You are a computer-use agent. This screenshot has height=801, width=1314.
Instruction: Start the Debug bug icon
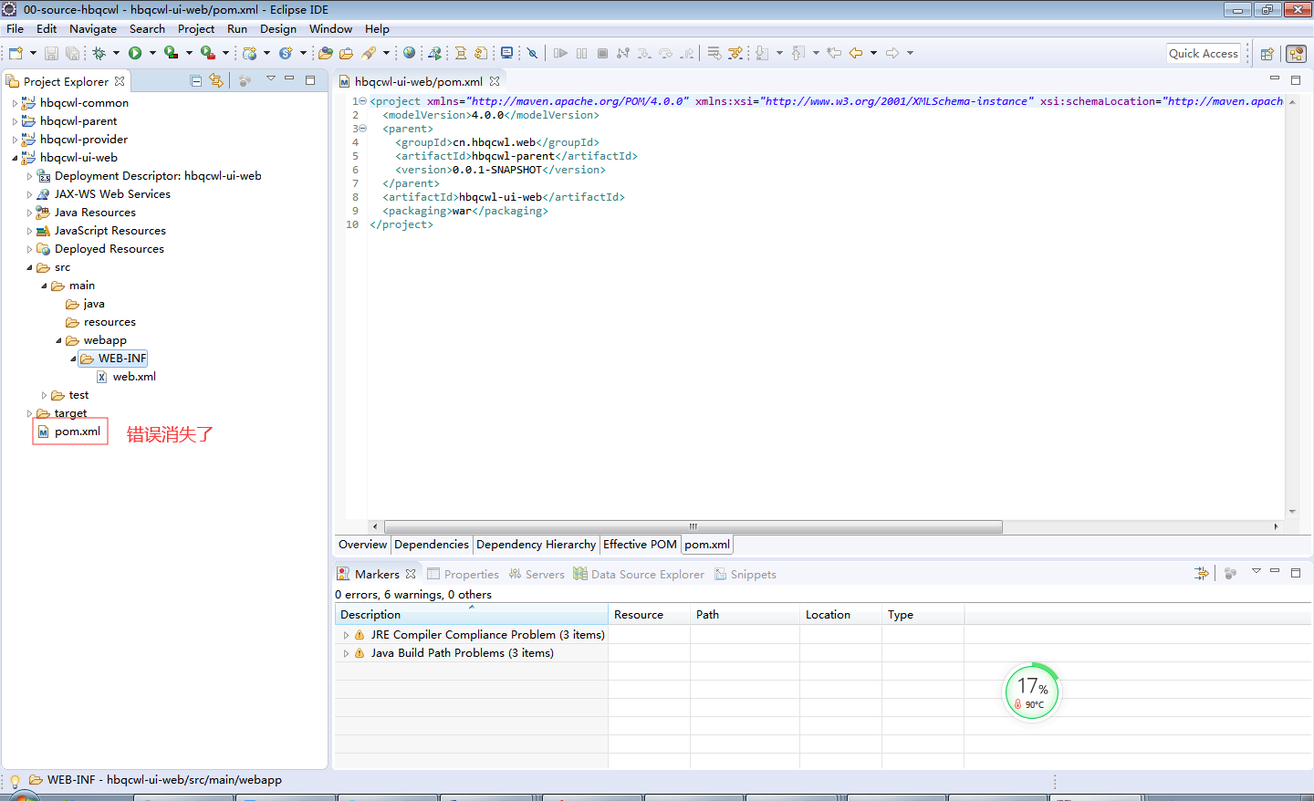click(x=99, y=53)
